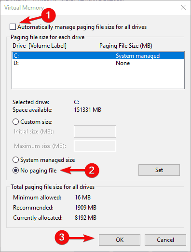Select the No paging file option
The image size is (191, 252).
click(15, 171)
